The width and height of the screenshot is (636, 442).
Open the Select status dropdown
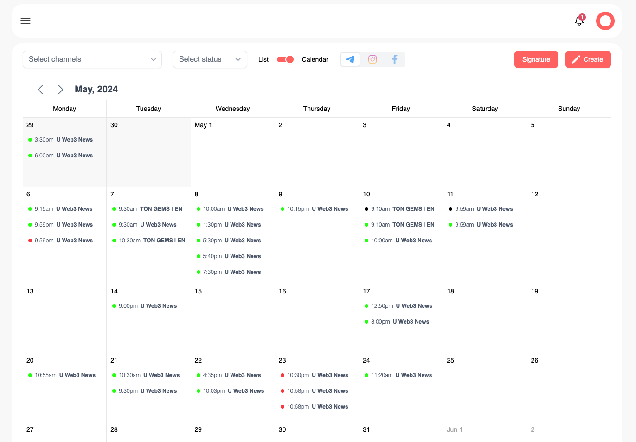210,59
